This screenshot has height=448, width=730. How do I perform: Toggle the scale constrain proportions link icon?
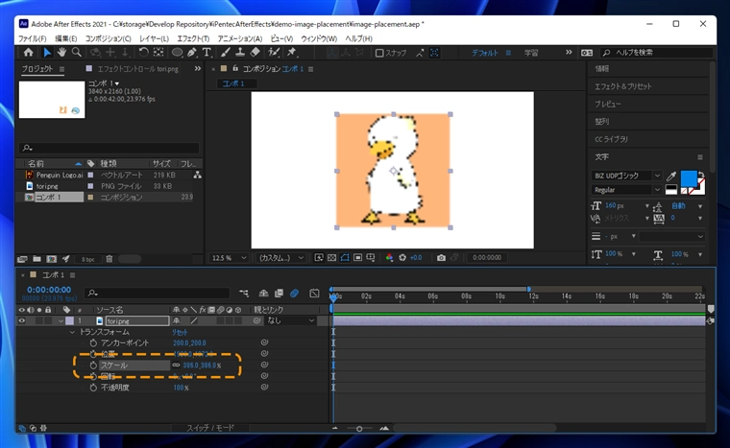(175, 365)
